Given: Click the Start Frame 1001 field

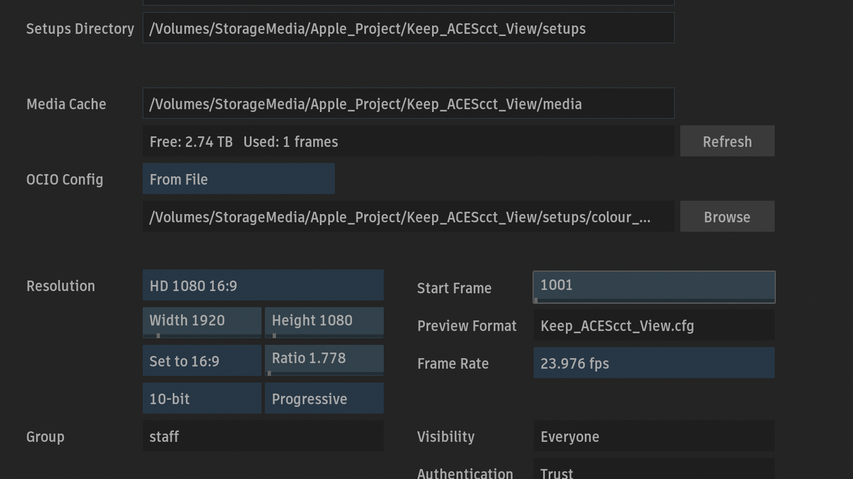Looking at the screenshot, I should pyautogui.click(x=654, y=286).
